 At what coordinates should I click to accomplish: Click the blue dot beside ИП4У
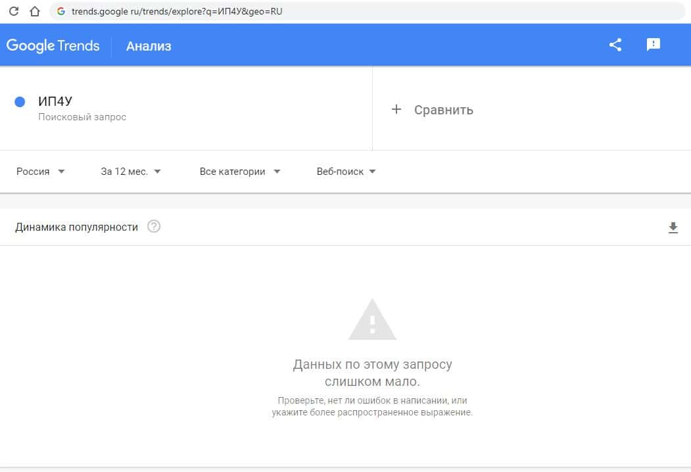[x=20, y=102]
